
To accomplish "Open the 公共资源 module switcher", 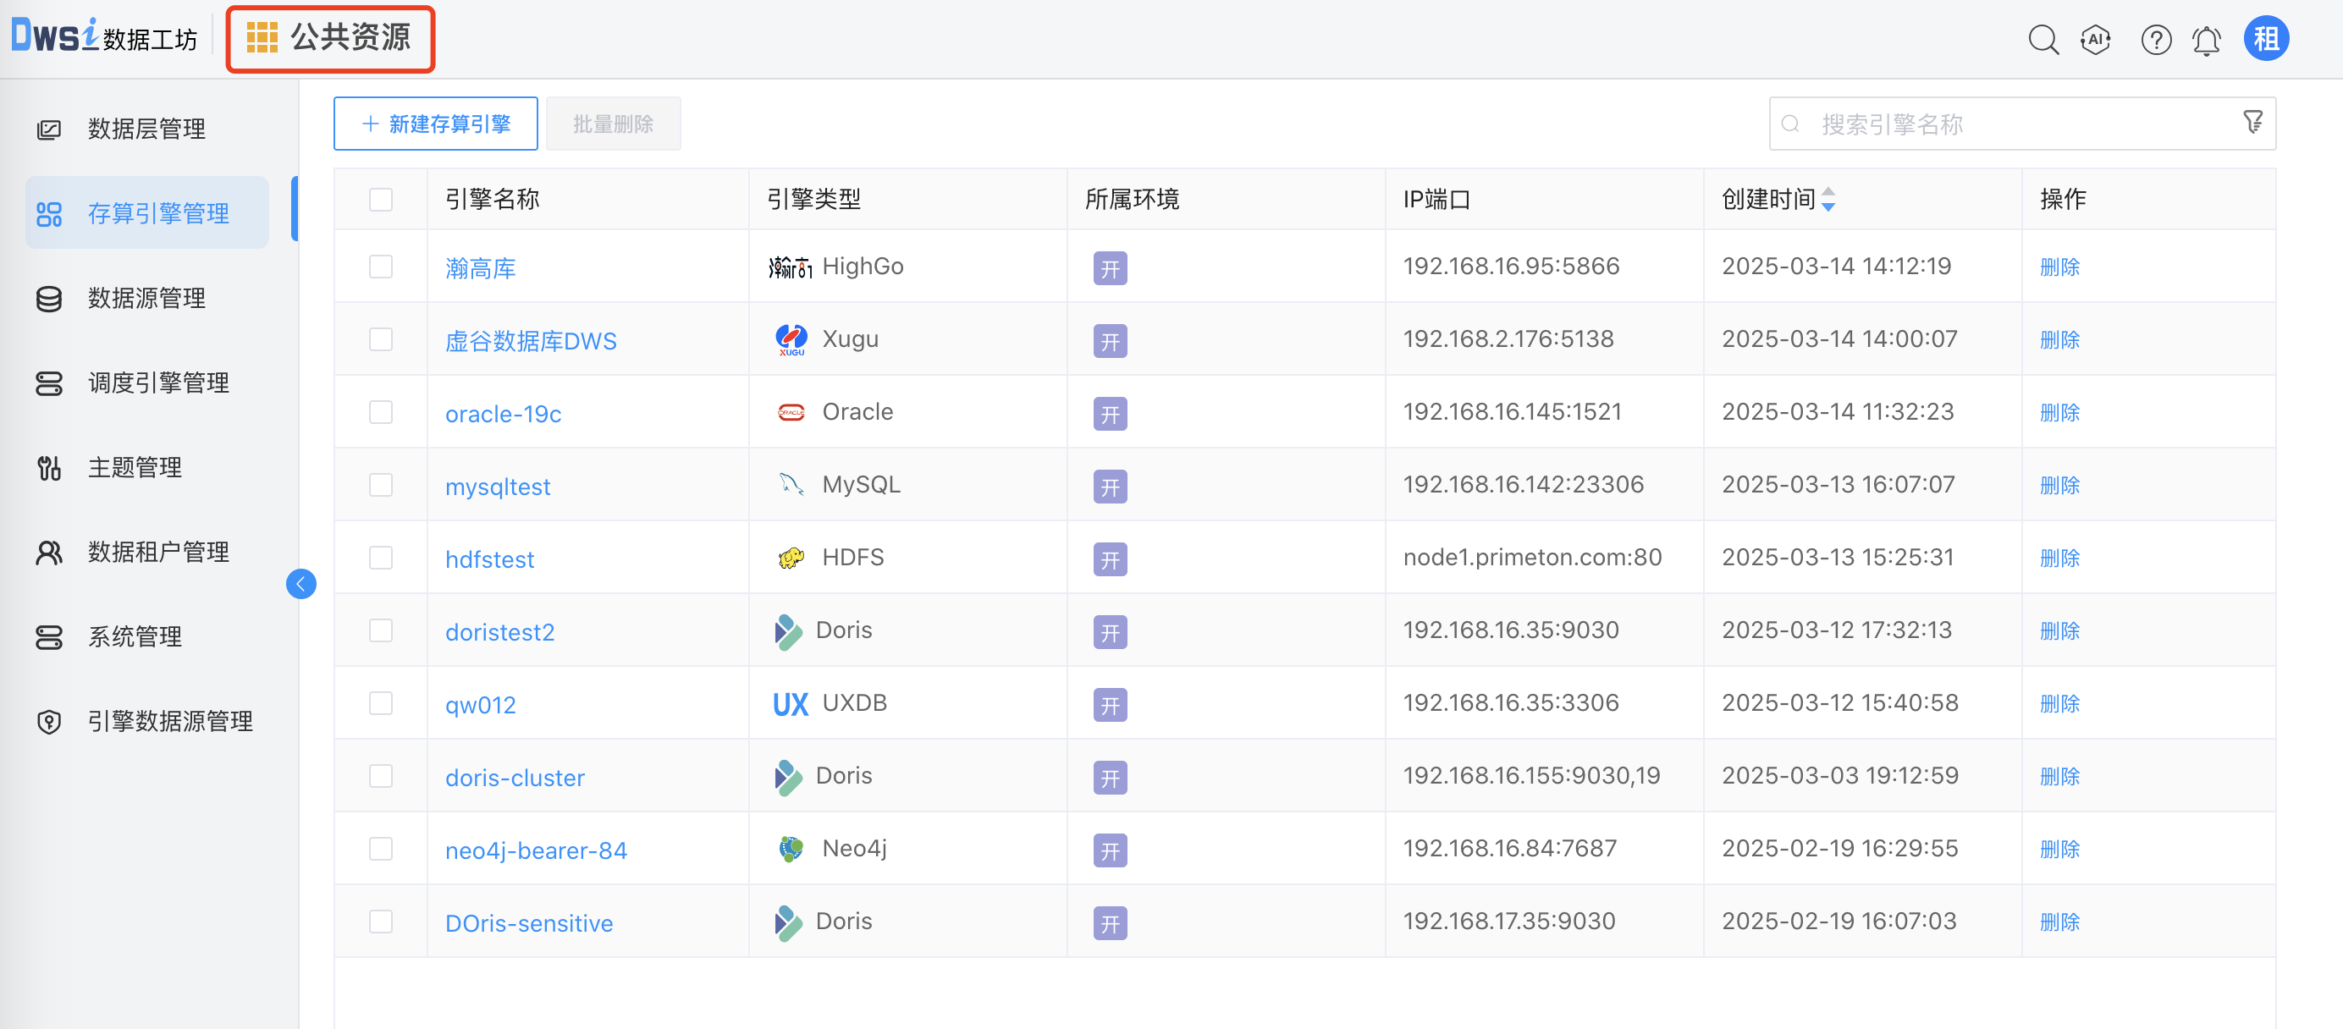I will click(330, 38).
